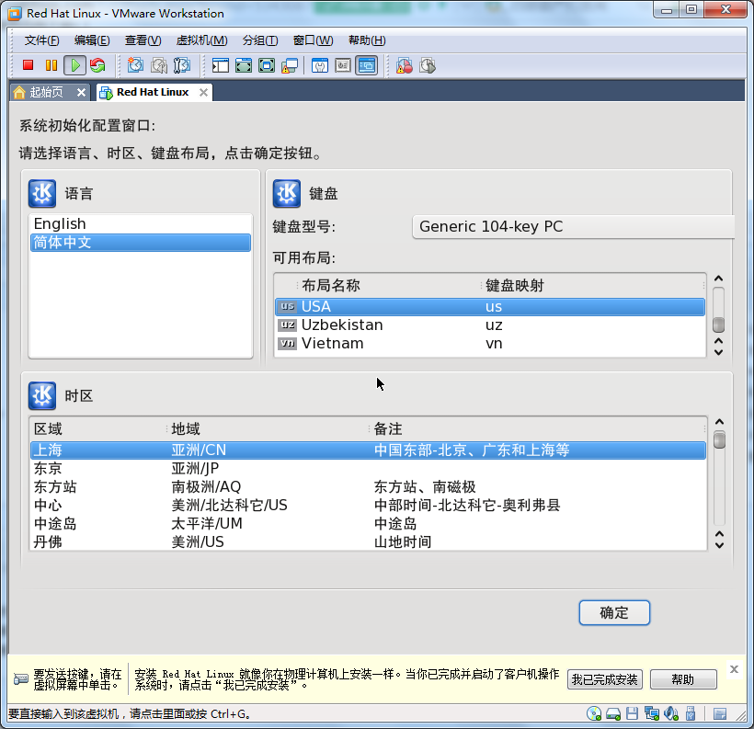Click the red Power Off stop icon
This screenshot has height=729, width=754.
pyautogui.click(x=28, y=65)
